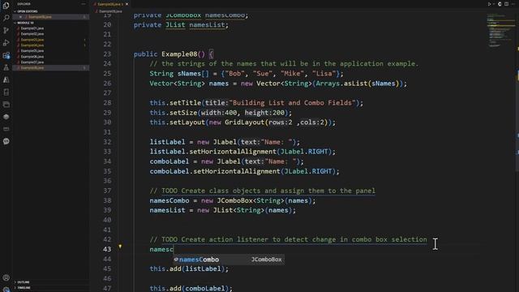This screenshot has width=519, height=292.
Task: Click the yellow lightbulb on line 43
Action: [x=120, y=247]
